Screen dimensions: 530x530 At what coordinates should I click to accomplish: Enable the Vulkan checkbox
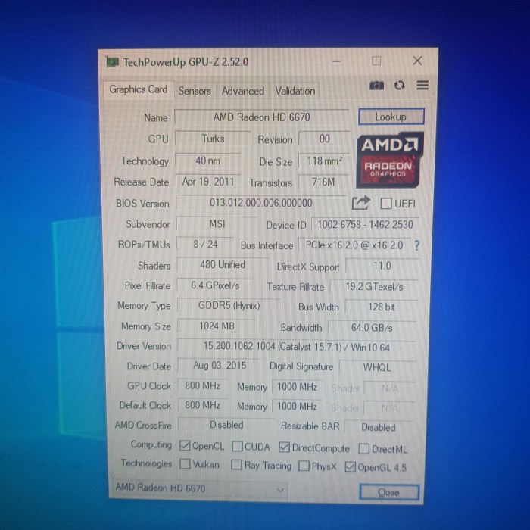tap(185, 465)
